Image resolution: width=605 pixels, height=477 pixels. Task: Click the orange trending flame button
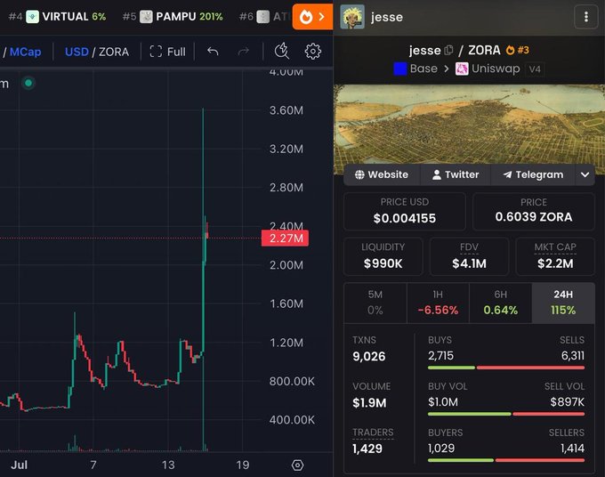312,17
